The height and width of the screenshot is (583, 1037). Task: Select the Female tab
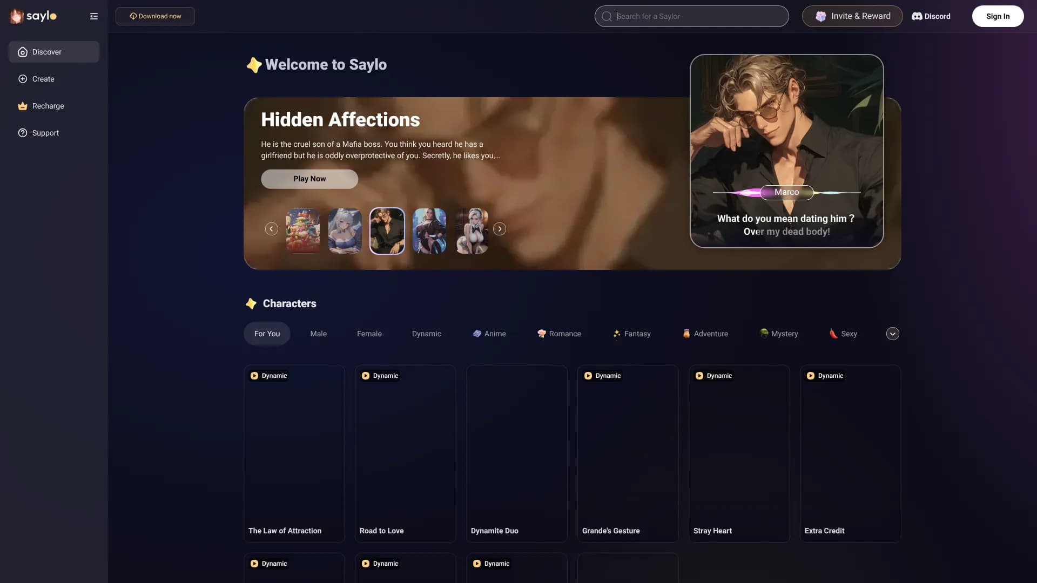point(369,334)
